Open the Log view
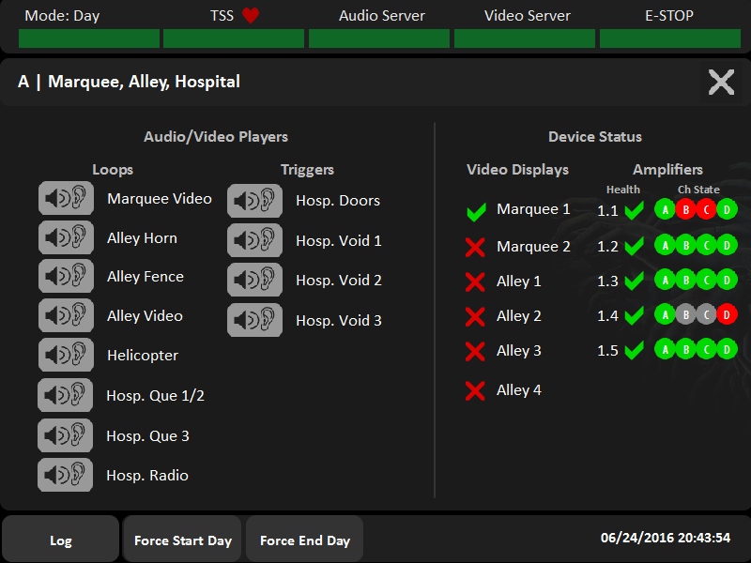The height and width of the screenshot is (563, 751). tap(61, 540)
